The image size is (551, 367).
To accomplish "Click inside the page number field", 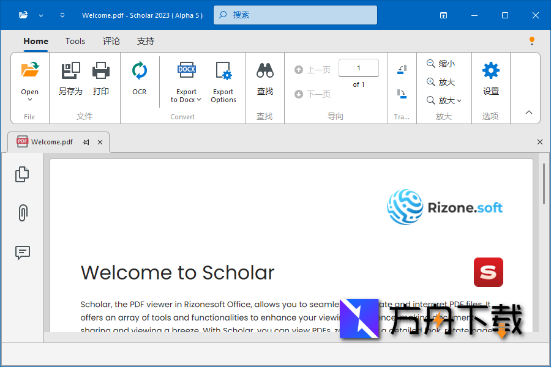I will (x=358, y=68).
